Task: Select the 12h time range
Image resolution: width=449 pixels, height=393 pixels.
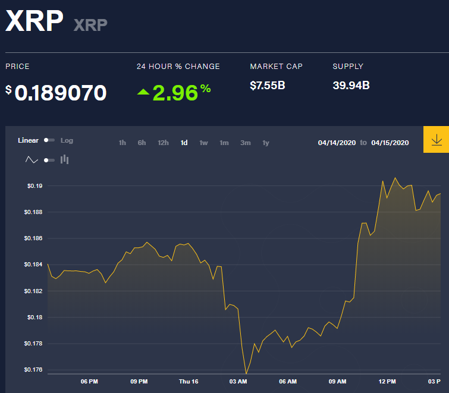Action: (163, 143)
